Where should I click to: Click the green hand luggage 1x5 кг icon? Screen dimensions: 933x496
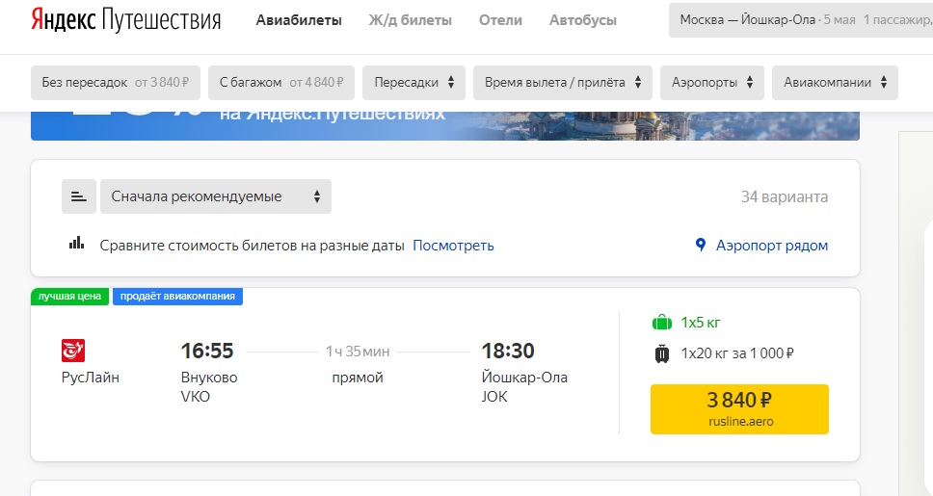pyautogui.click(x=661, y=323)
